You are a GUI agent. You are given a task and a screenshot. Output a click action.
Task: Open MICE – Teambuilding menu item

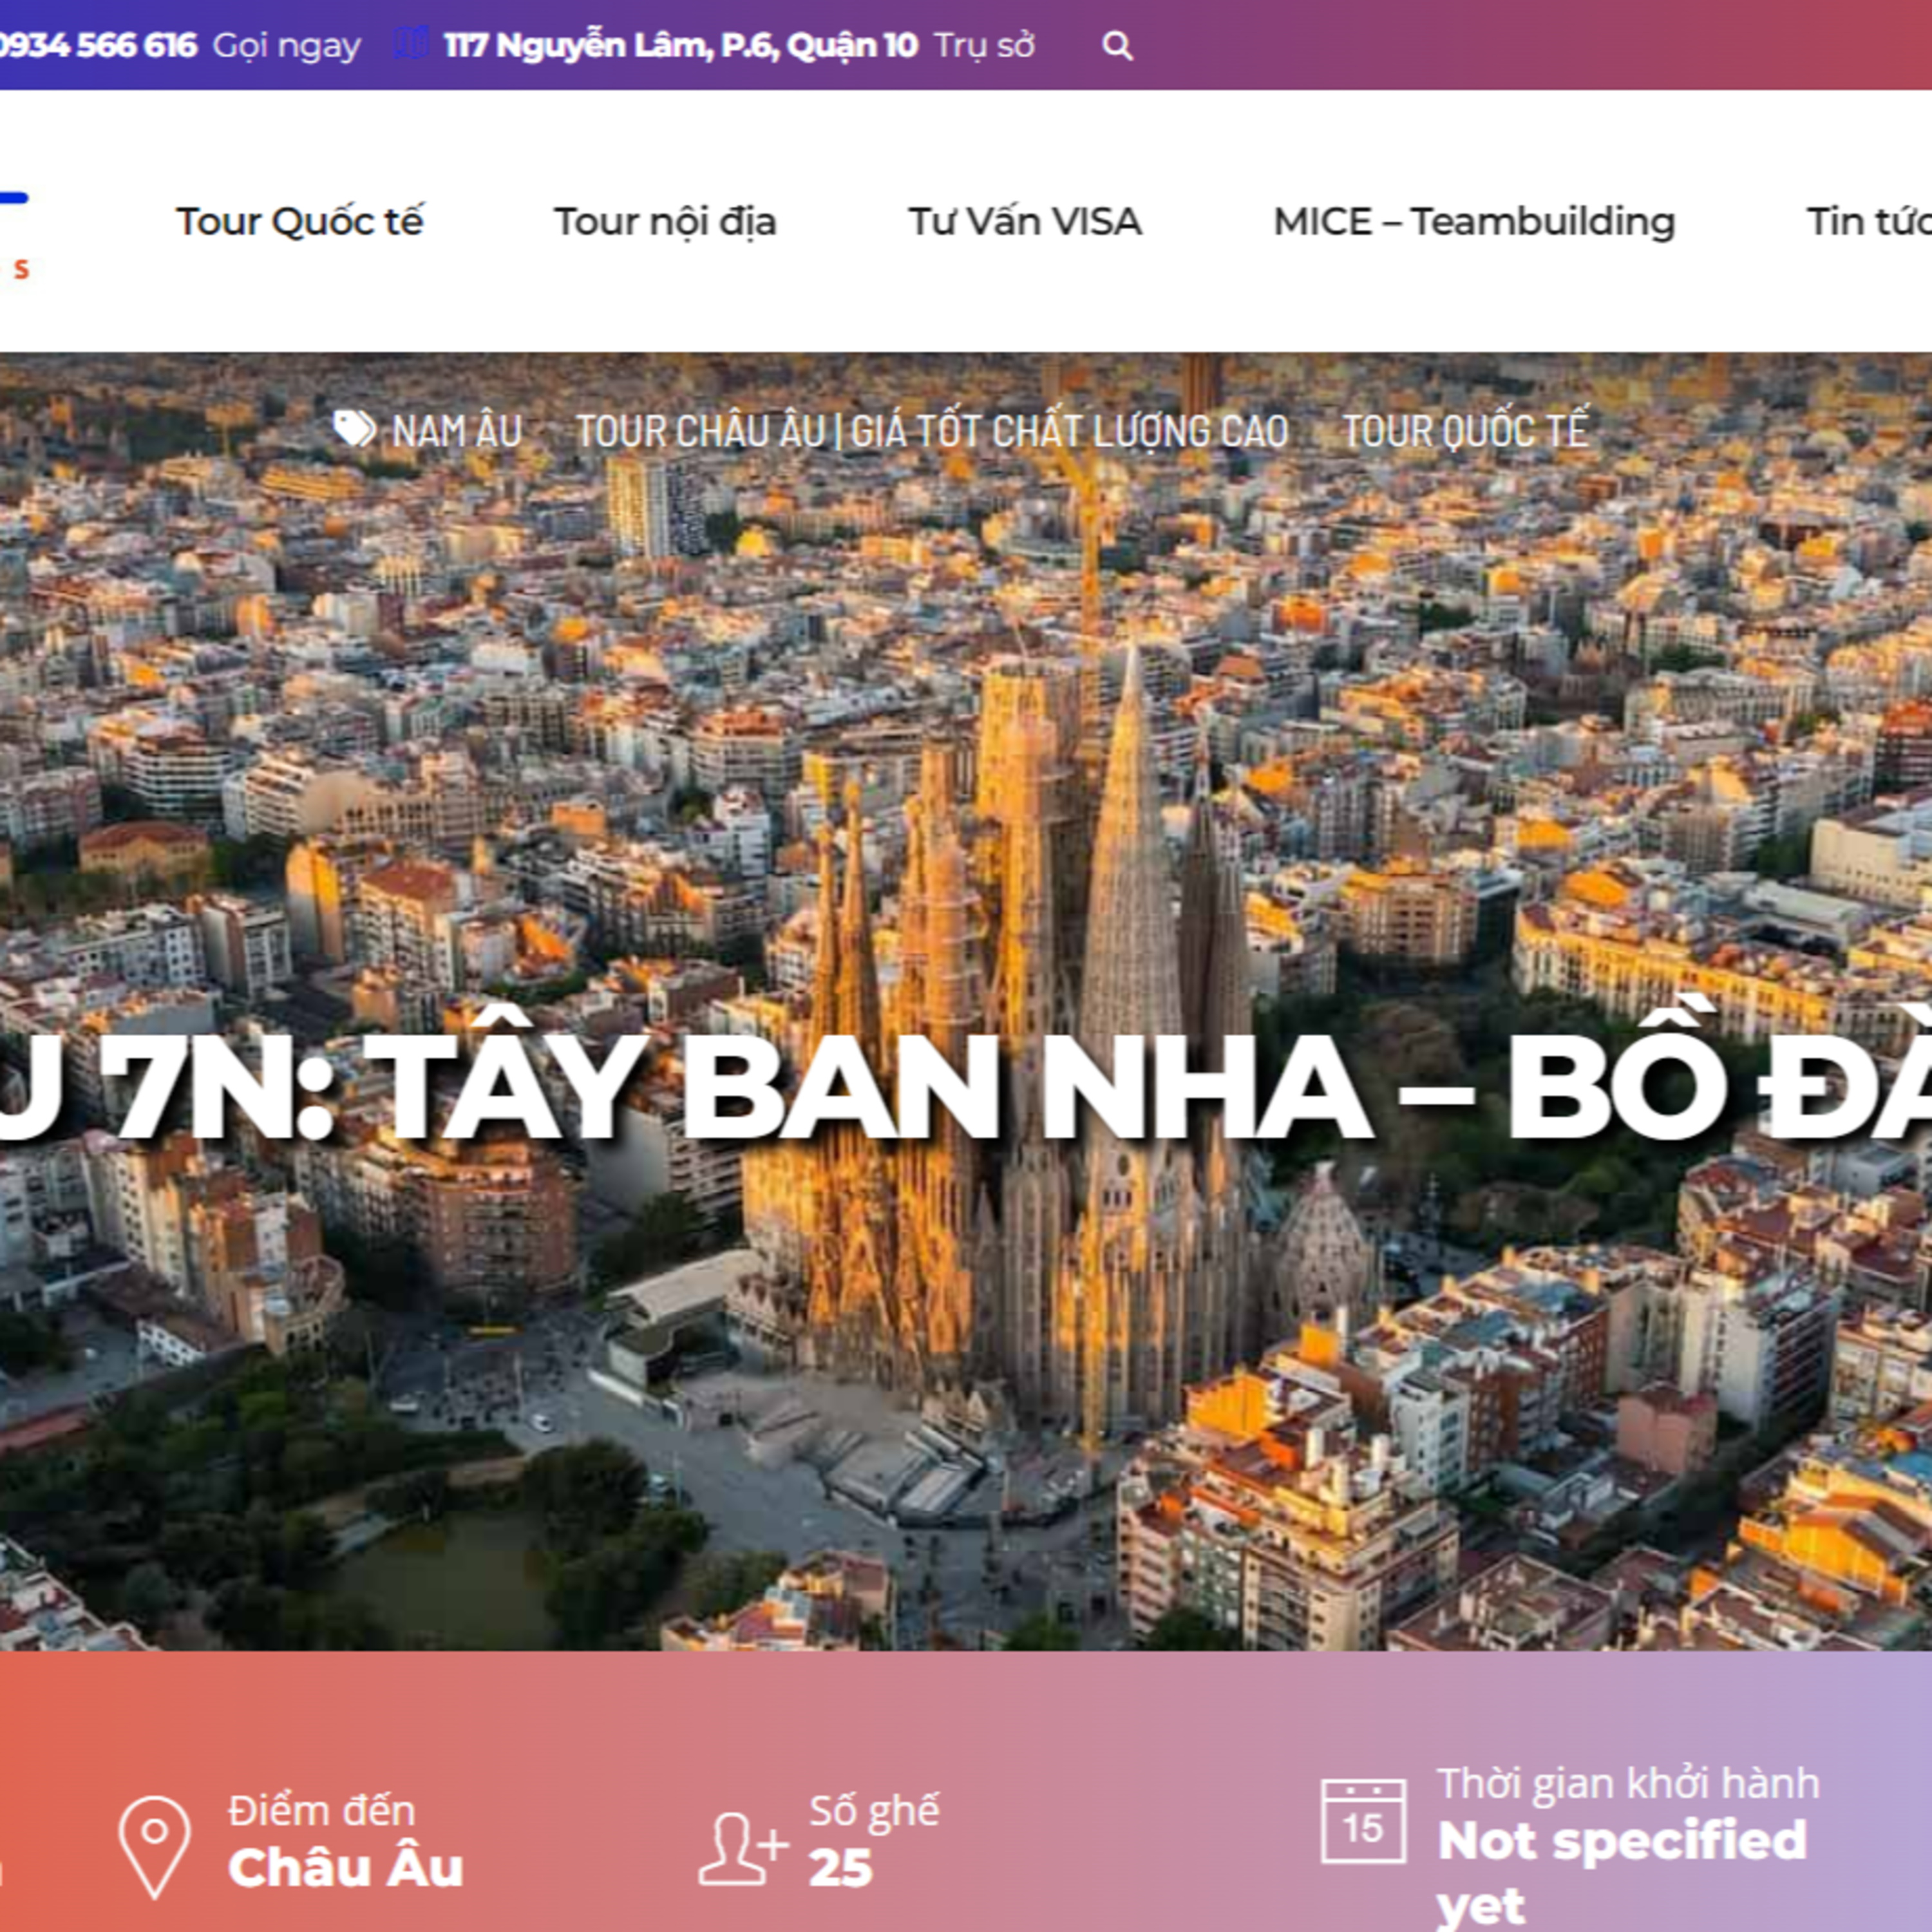(x=1474, y=222)
